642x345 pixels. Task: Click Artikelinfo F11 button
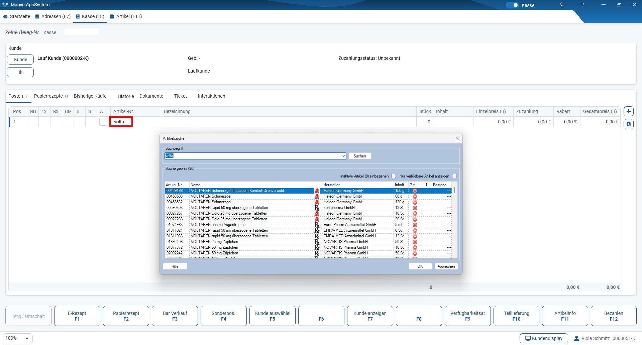(565, 316)
